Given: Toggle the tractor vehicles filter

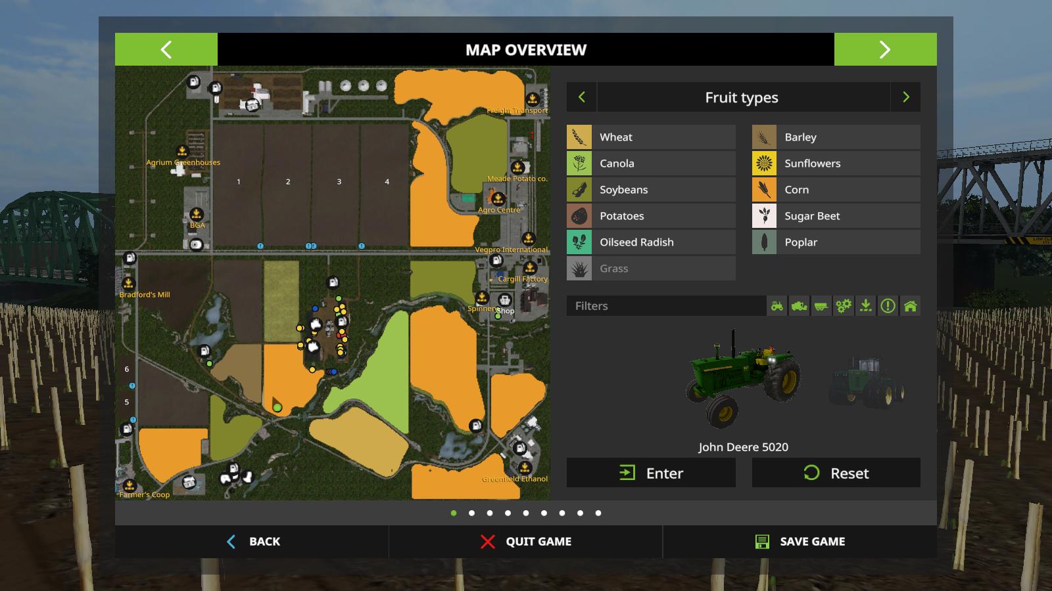Looking at the screenshot, I should (777, 306).
